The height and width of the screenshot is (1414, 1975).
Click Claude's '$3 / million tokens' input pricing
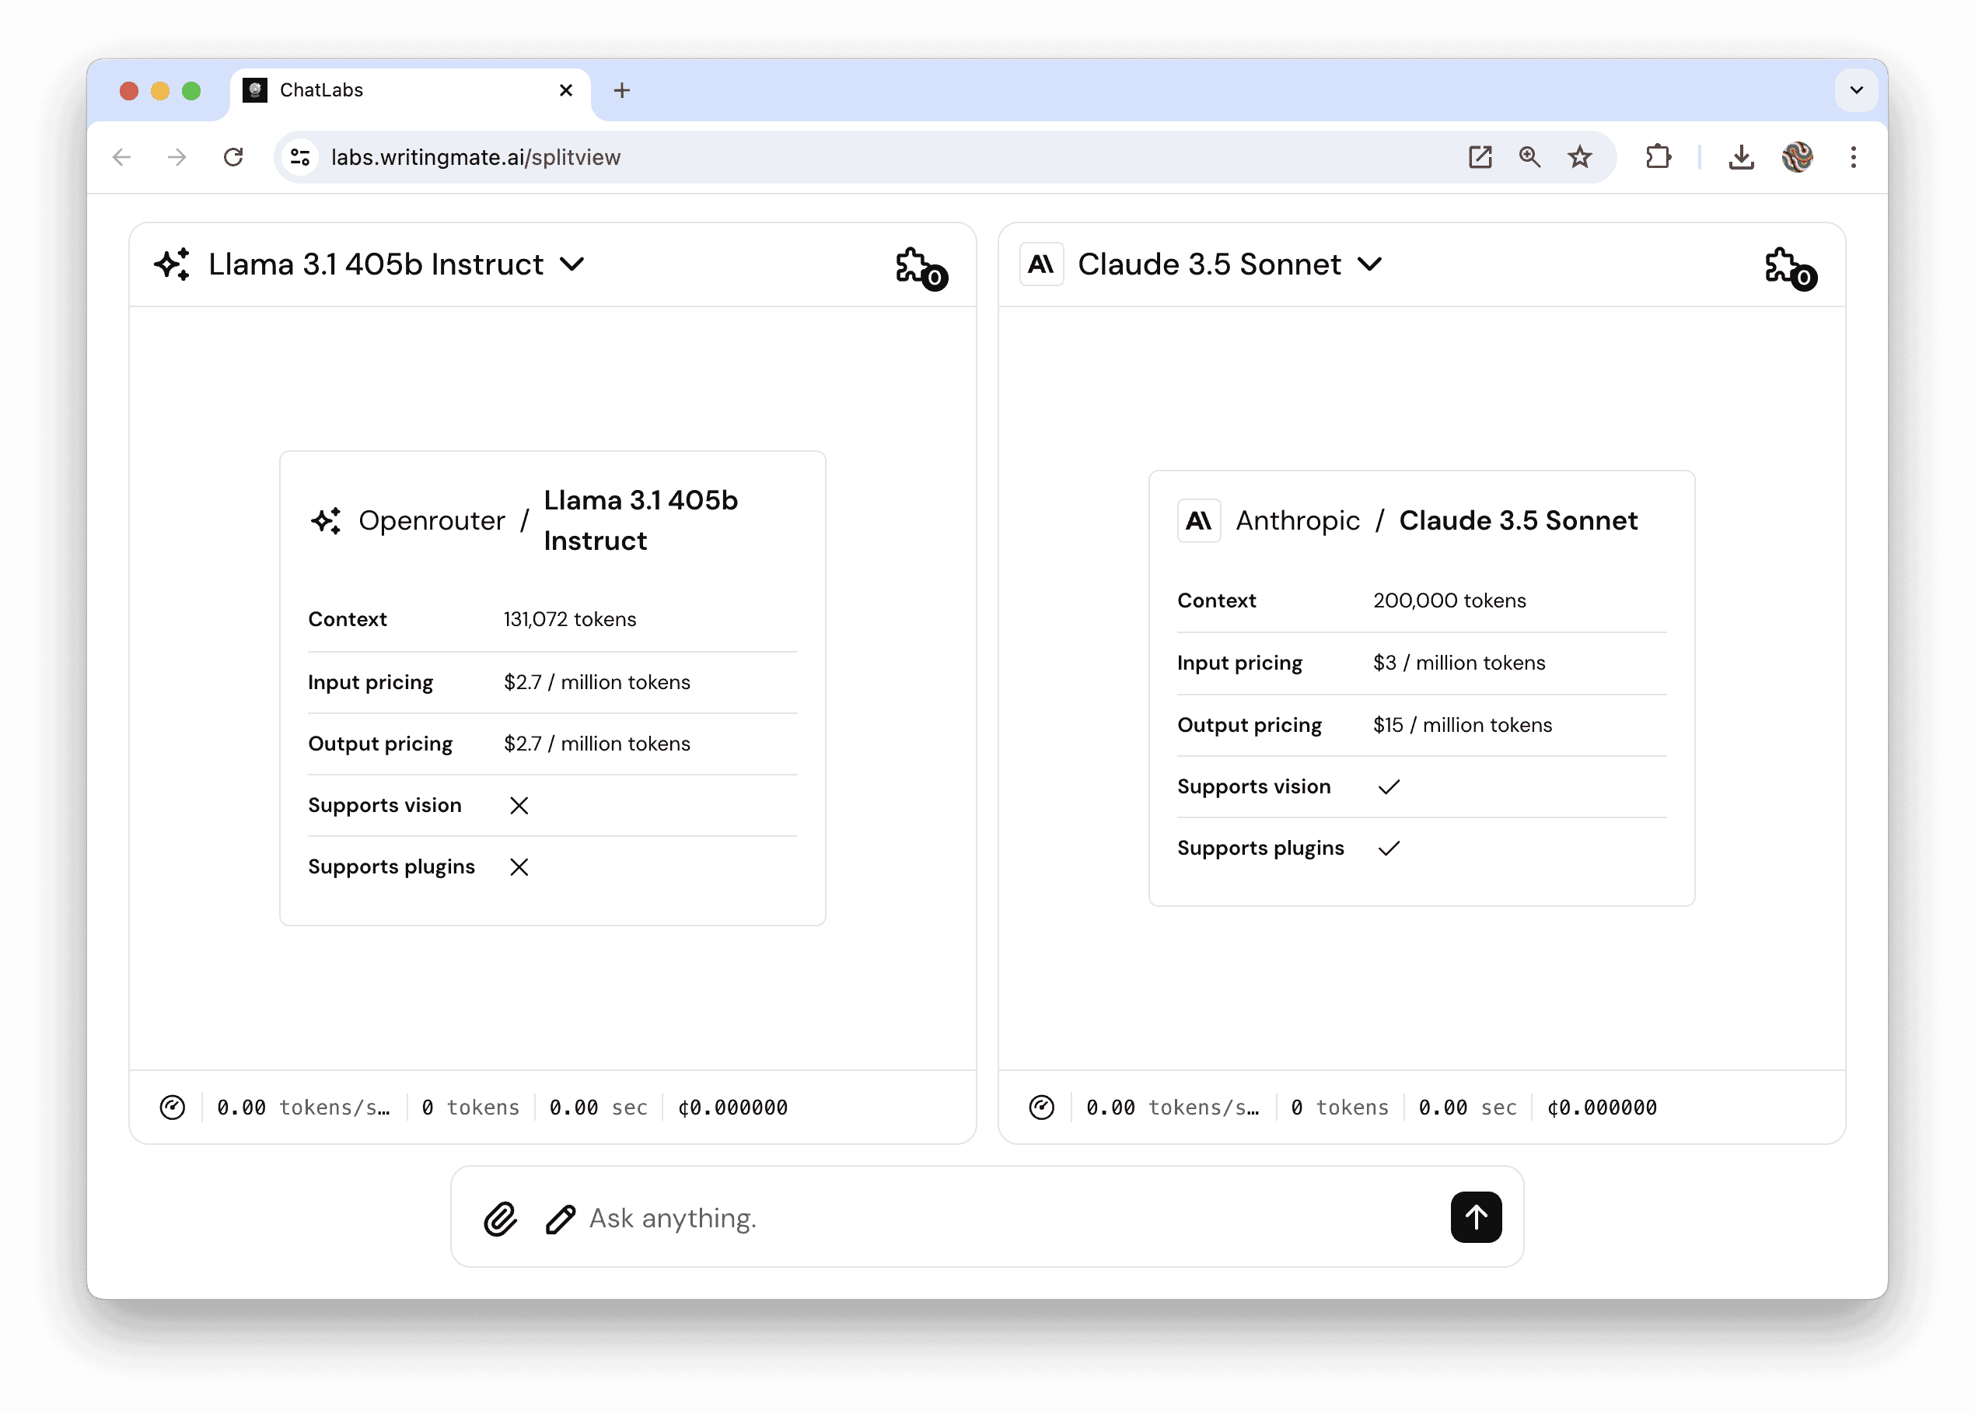coord(1459,663)
